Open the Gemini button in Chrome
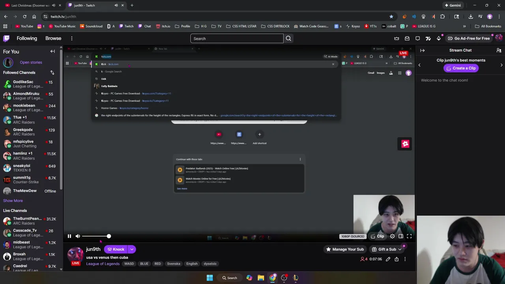 [x=453, y=6]
